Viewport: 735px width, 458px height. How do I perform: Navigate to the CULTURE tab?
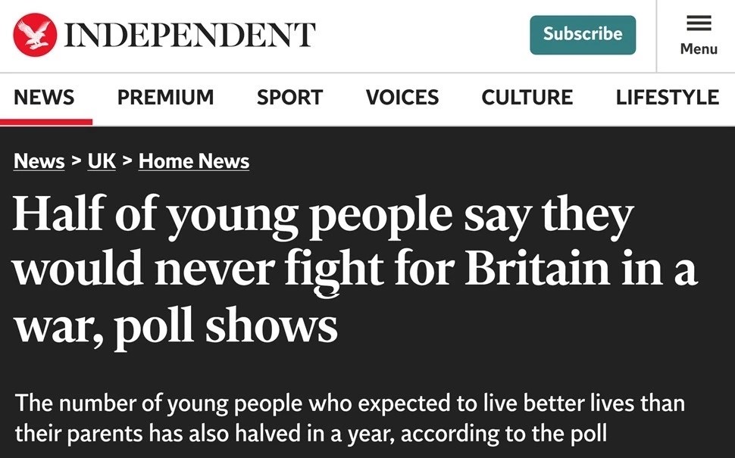coord(527,98)
